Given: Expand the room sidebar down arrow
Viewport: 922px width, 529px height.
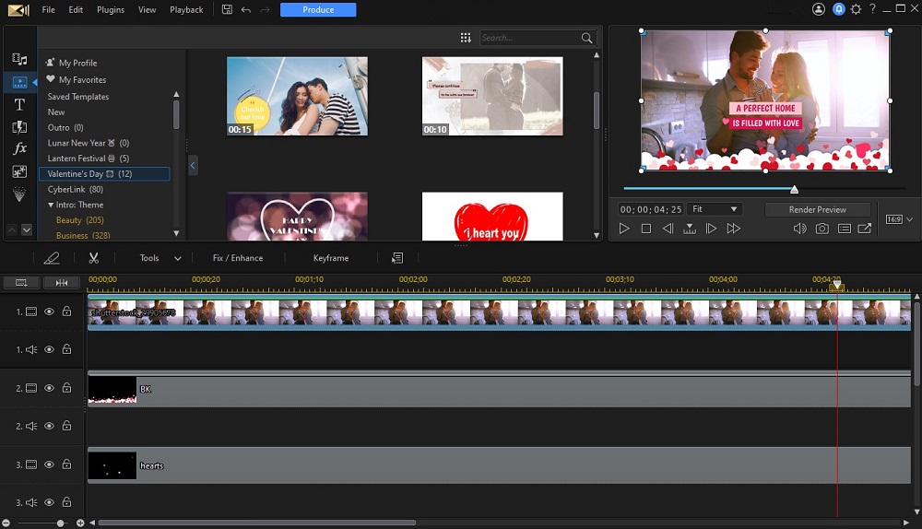Looking at the screenshot, I should pos(27,229).
